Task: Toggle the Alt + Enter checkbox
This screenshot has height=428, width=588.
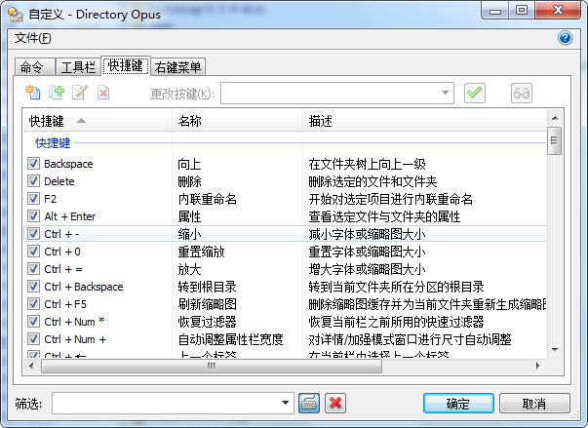Action: [33, 215]
